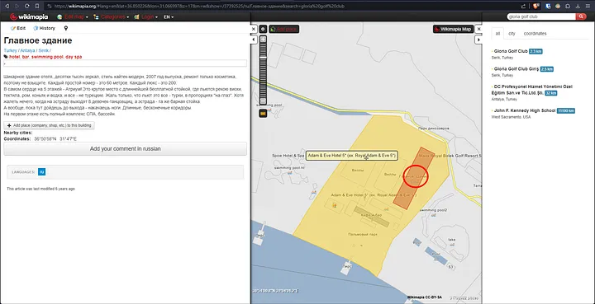
Task: Switch to the 'all' results tab
Action: tap(497, 33)
